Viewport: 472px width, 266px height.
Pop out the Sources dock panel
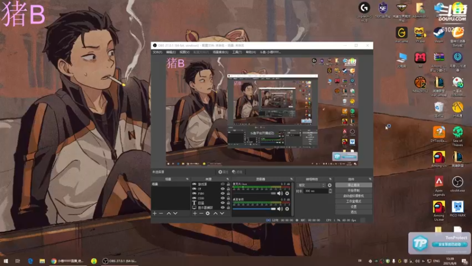click(x=228, y=179)
